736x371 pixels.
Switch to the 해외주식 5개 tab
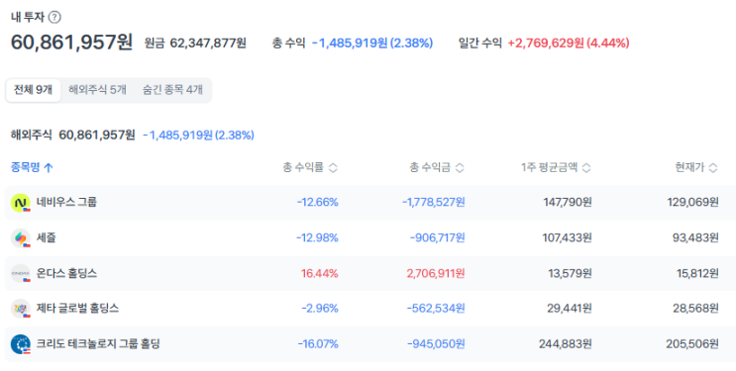(x=98, y=90)
